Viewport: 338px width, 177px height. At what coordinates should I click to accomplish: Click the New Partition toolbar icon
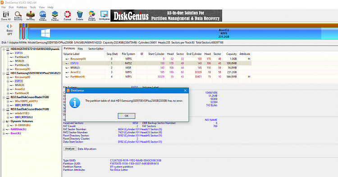(55, 16)
